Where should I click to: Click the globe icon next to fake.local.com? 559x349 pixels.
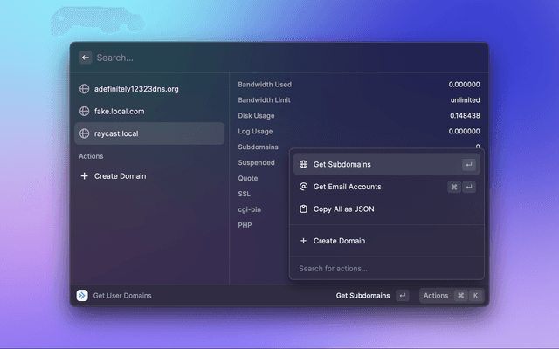pos(85,112)
